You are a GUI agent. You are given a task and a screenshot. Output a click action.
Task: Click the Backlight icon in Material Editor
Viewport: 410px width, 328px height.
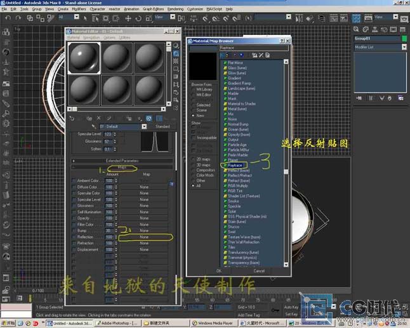pyautogui.click(x=176, y=54)
